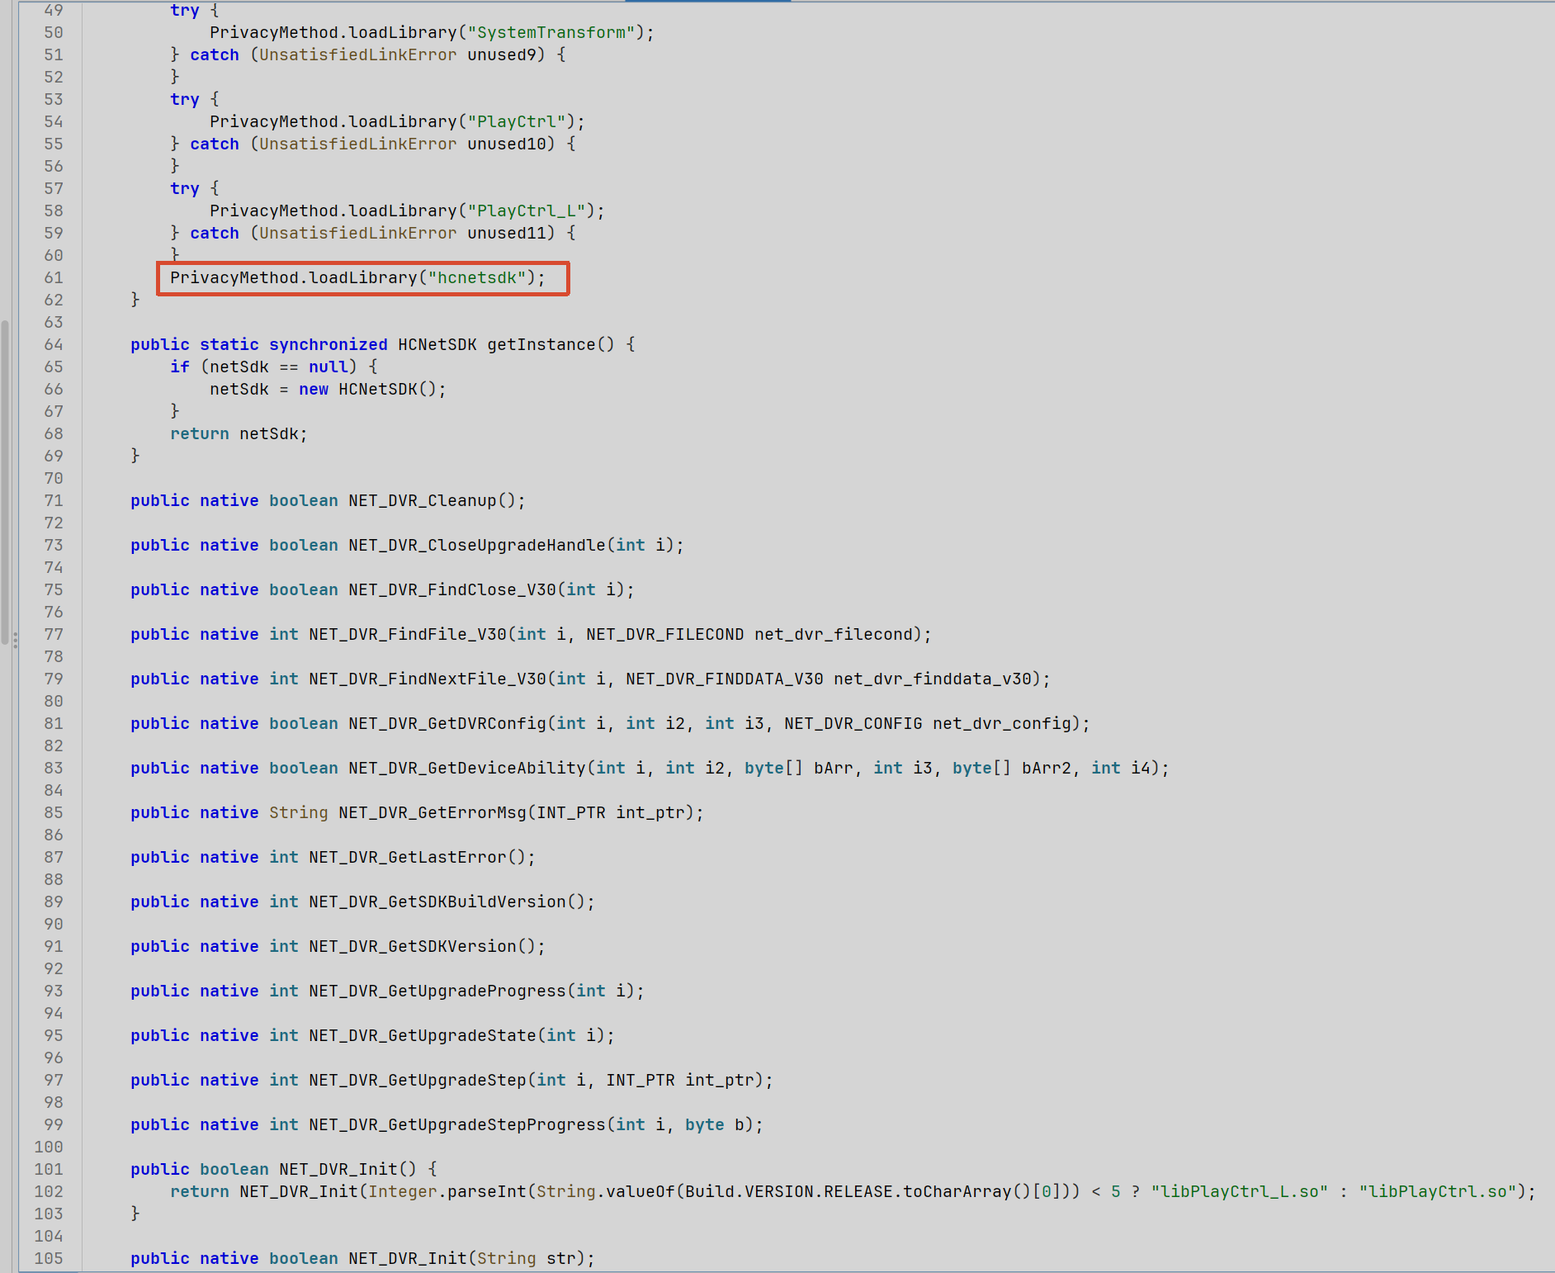Image resolution: width=1555 pixels, height=1273 pixels.
Task: Click the NET_DVR_GetDeviceAbility method name
Action: tap(466, 768)
